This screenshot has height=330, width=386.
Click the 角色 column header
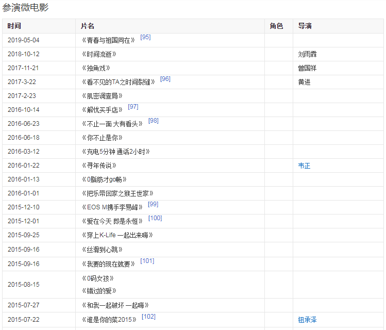point(277,26)
